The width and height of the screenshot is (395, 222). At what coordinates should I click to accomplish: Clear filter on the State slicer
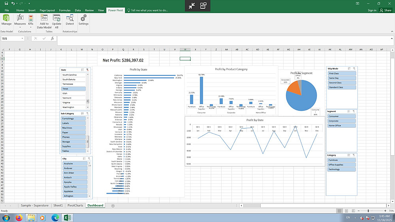click(x=87, y=70)
